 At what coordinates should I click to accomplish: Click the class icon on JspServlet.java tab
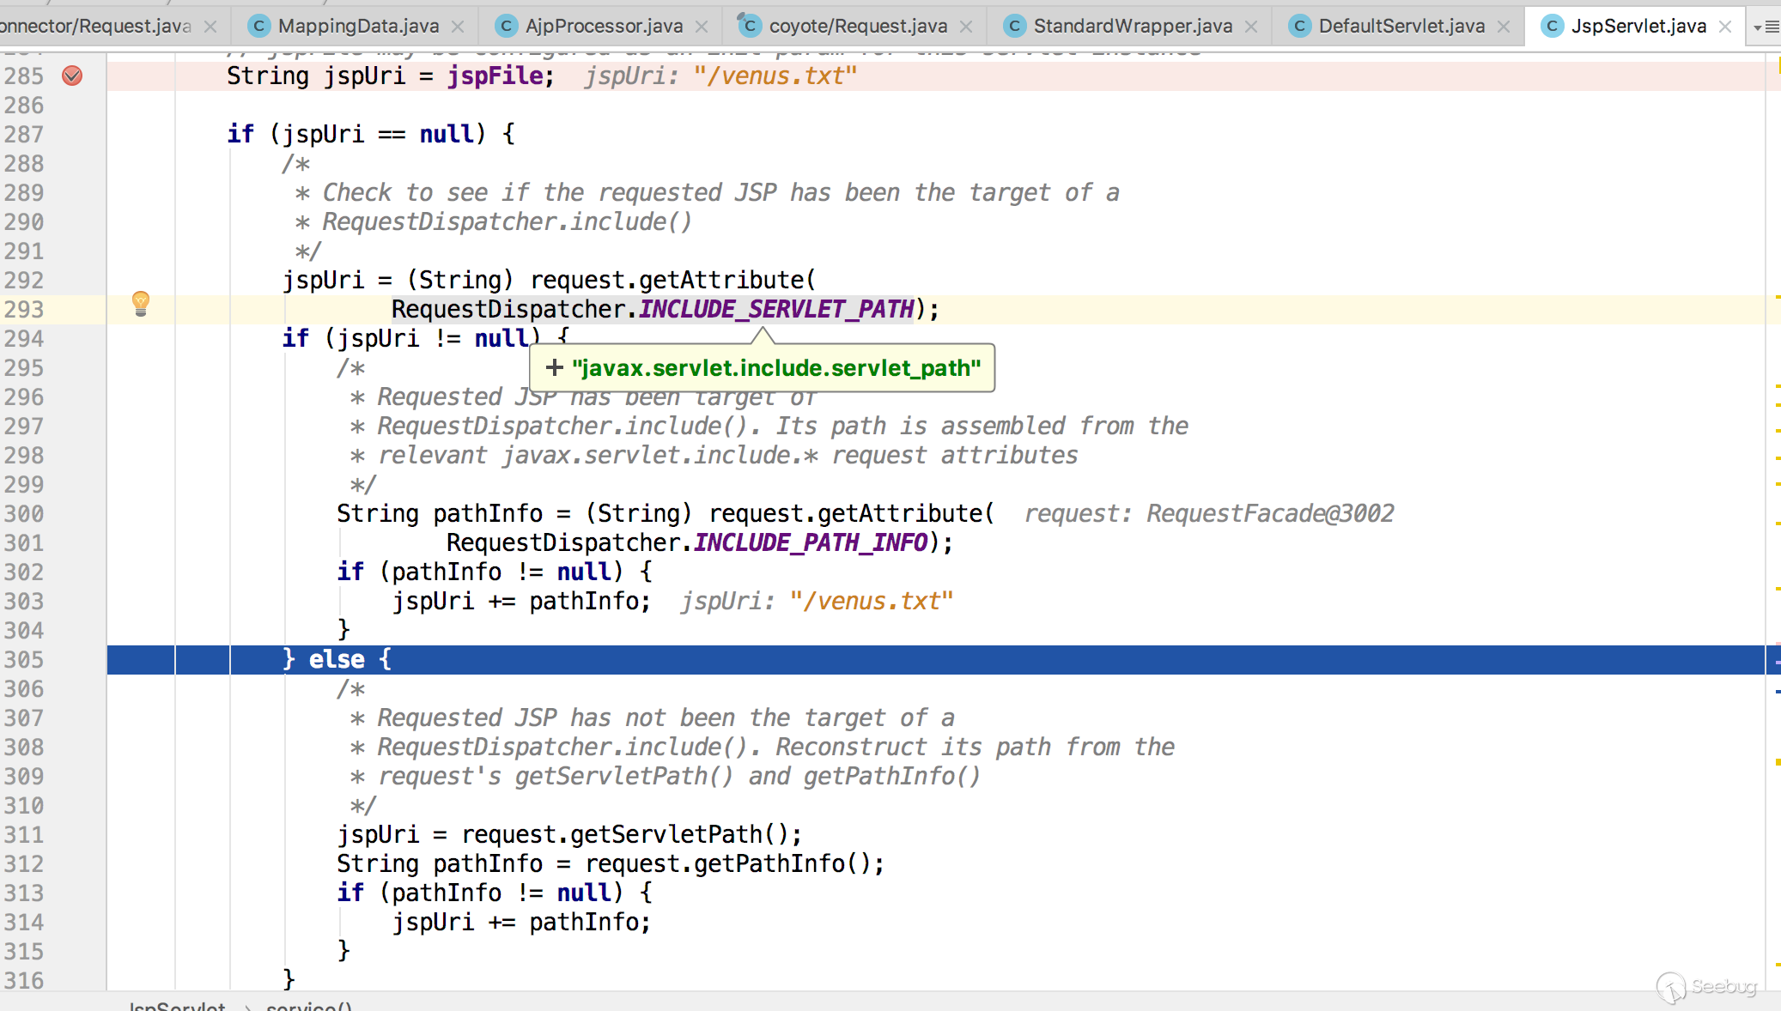[1551, 27]
